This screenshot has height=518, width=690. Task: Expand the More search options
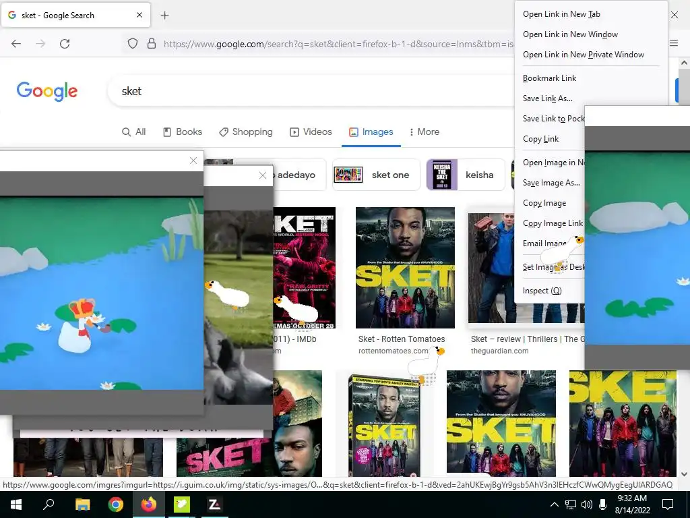point(425,132)
